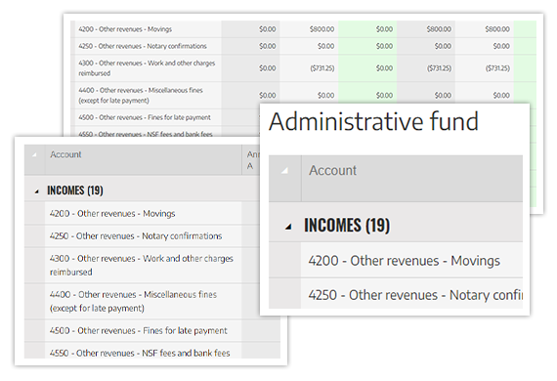Click INCOMES (19) label in Administrative fund panel
Viewport: 557px width, 381px height.
coord(347,225)
